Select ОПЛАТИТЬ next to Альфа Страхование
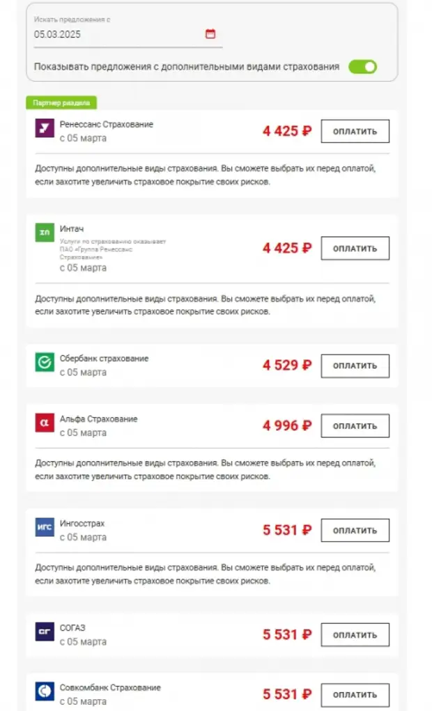The height and width of the screenshot is (711, 432). click(355, 425)
